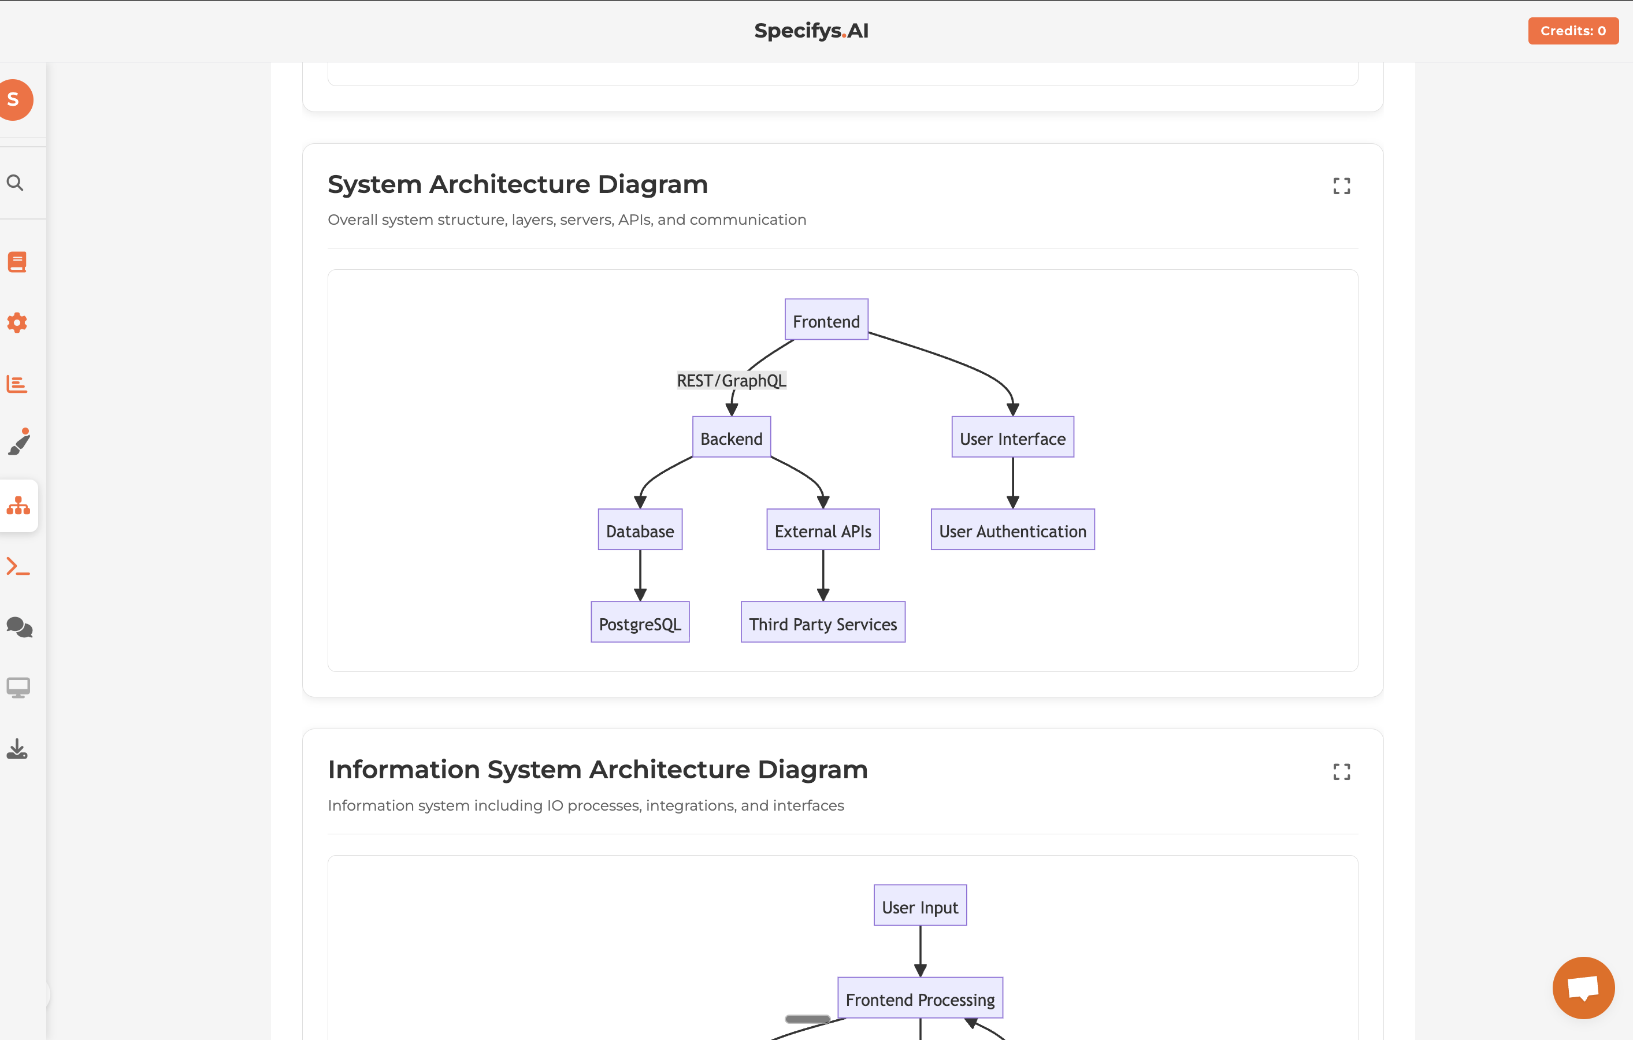Expand Information System Architecture Diagram to fullscreen
Screen dimensions: 1633x1040
pyautogui.click(x=1341, y=771)
